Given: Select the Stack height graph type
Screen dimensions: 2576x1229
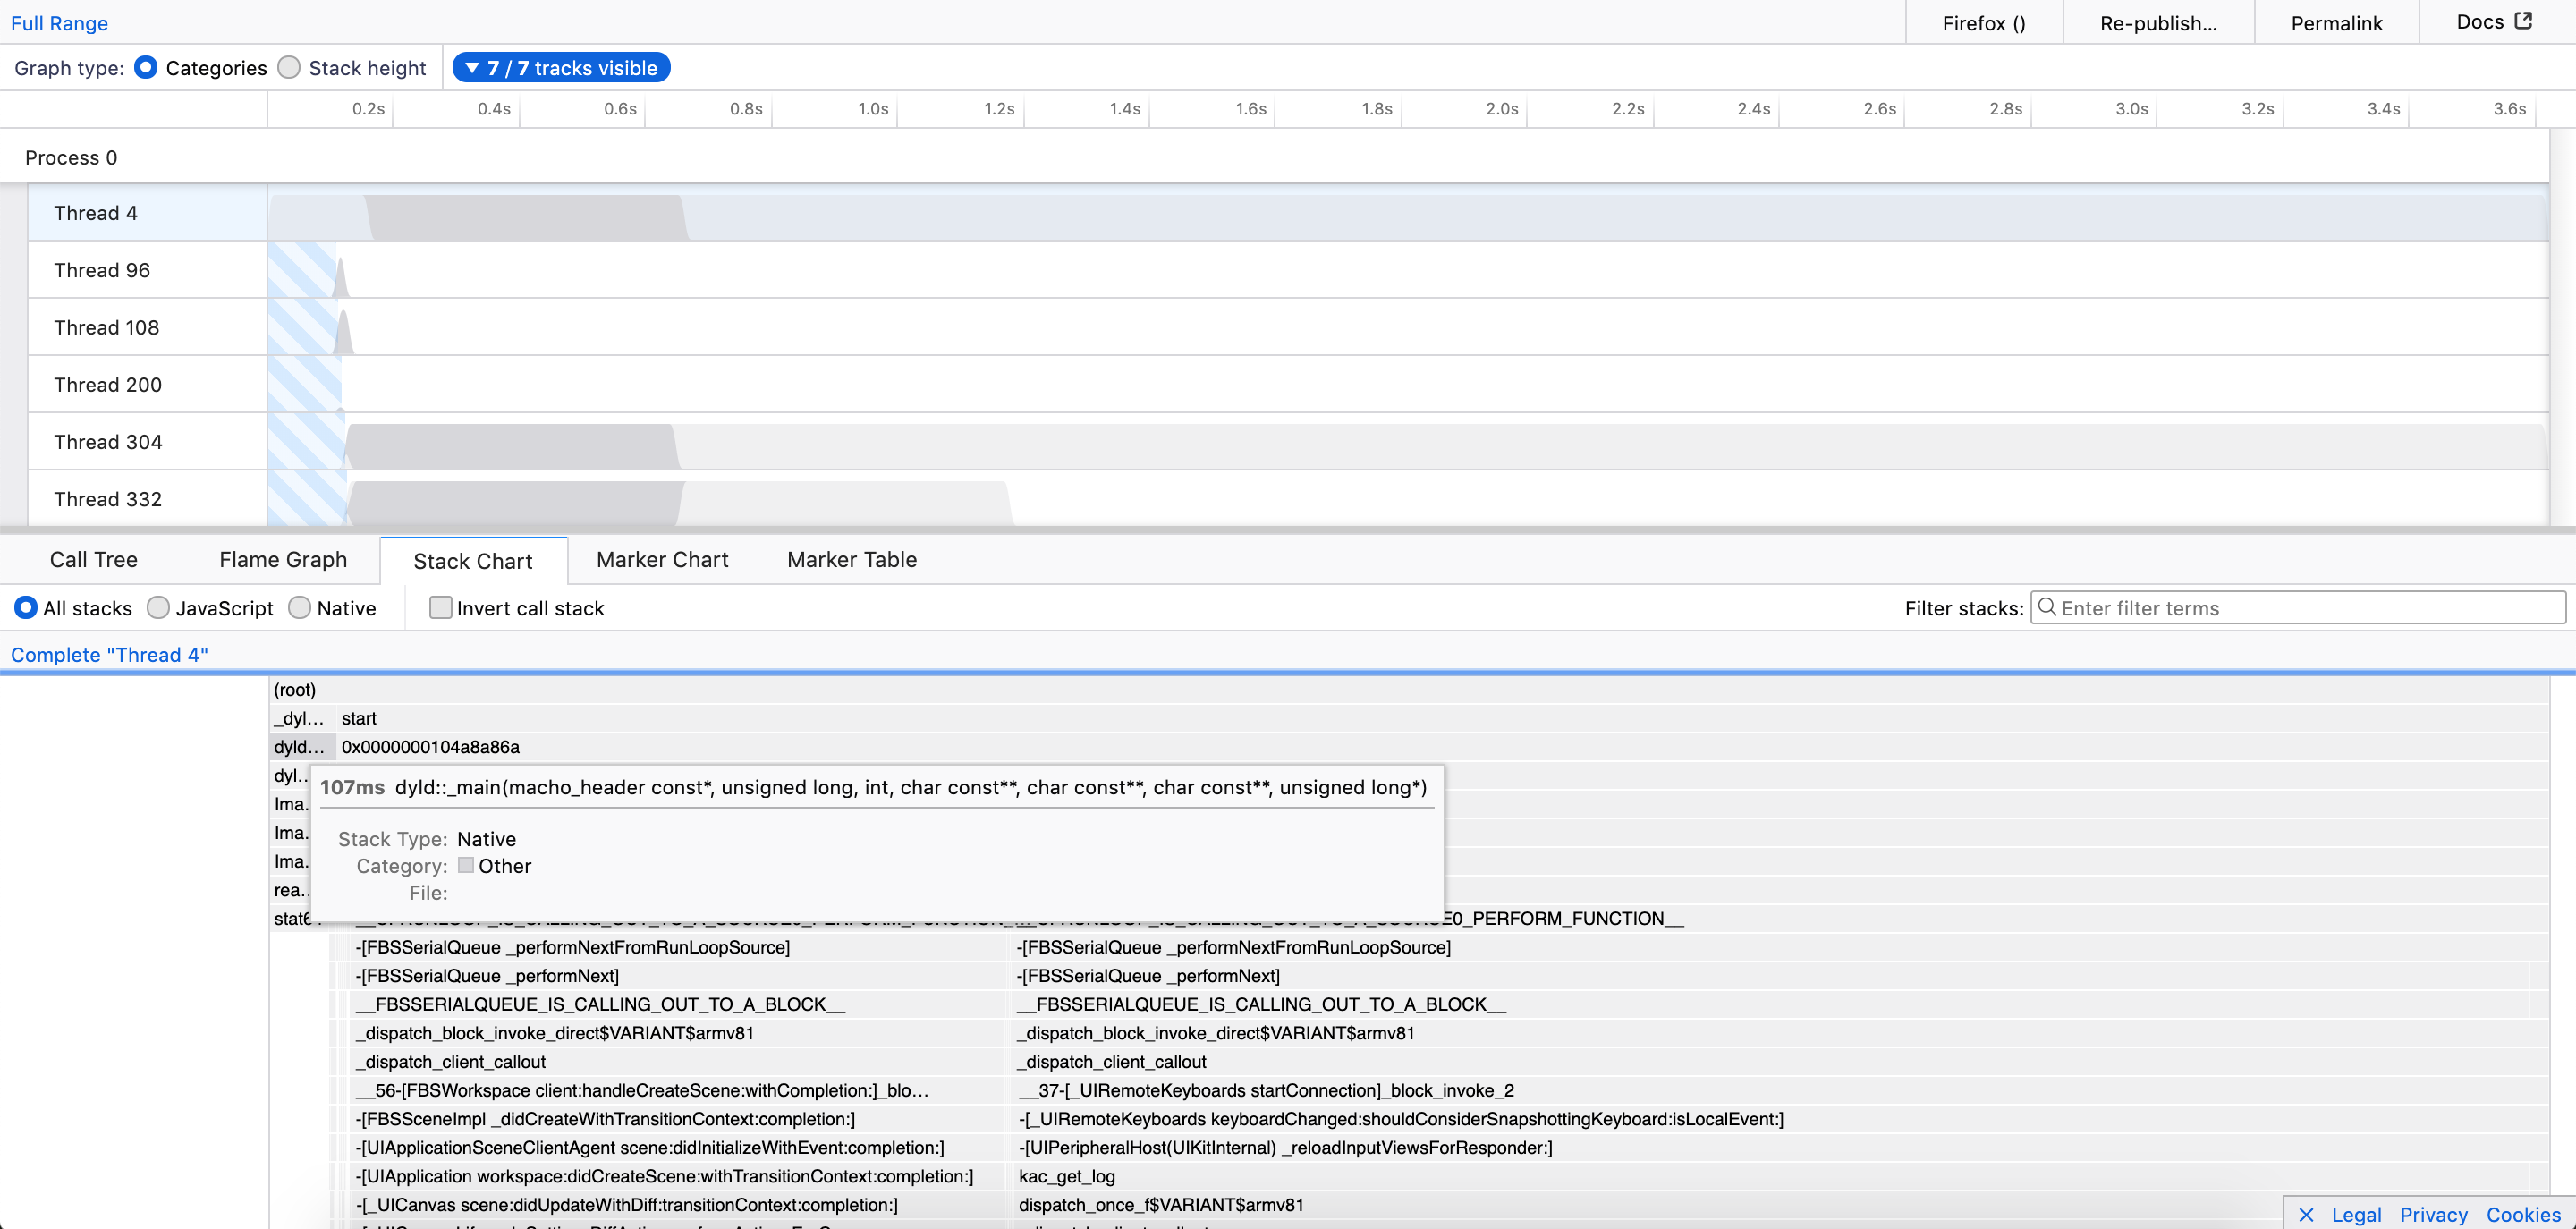Looking at the screenshot, I should [289, 67].
